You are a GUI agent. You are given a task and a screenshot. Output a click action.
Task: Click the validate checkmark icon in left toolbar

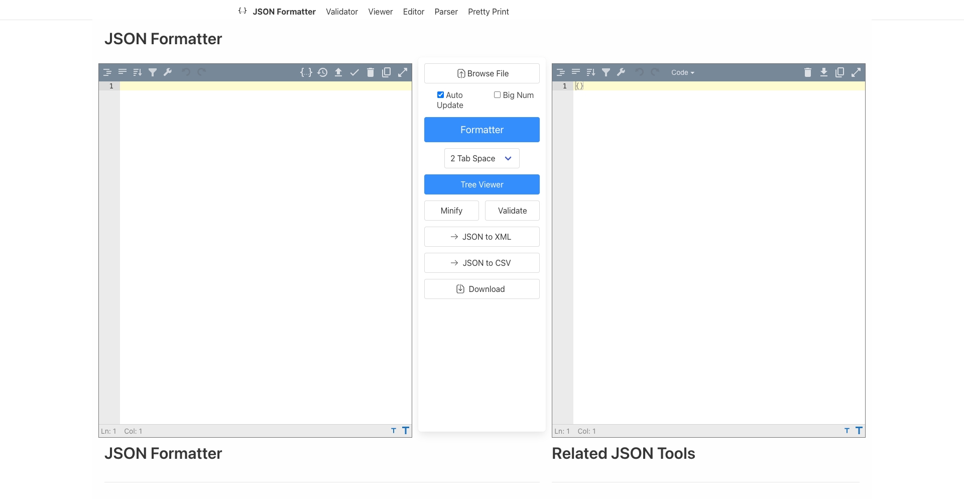click(x=355, y=72)
